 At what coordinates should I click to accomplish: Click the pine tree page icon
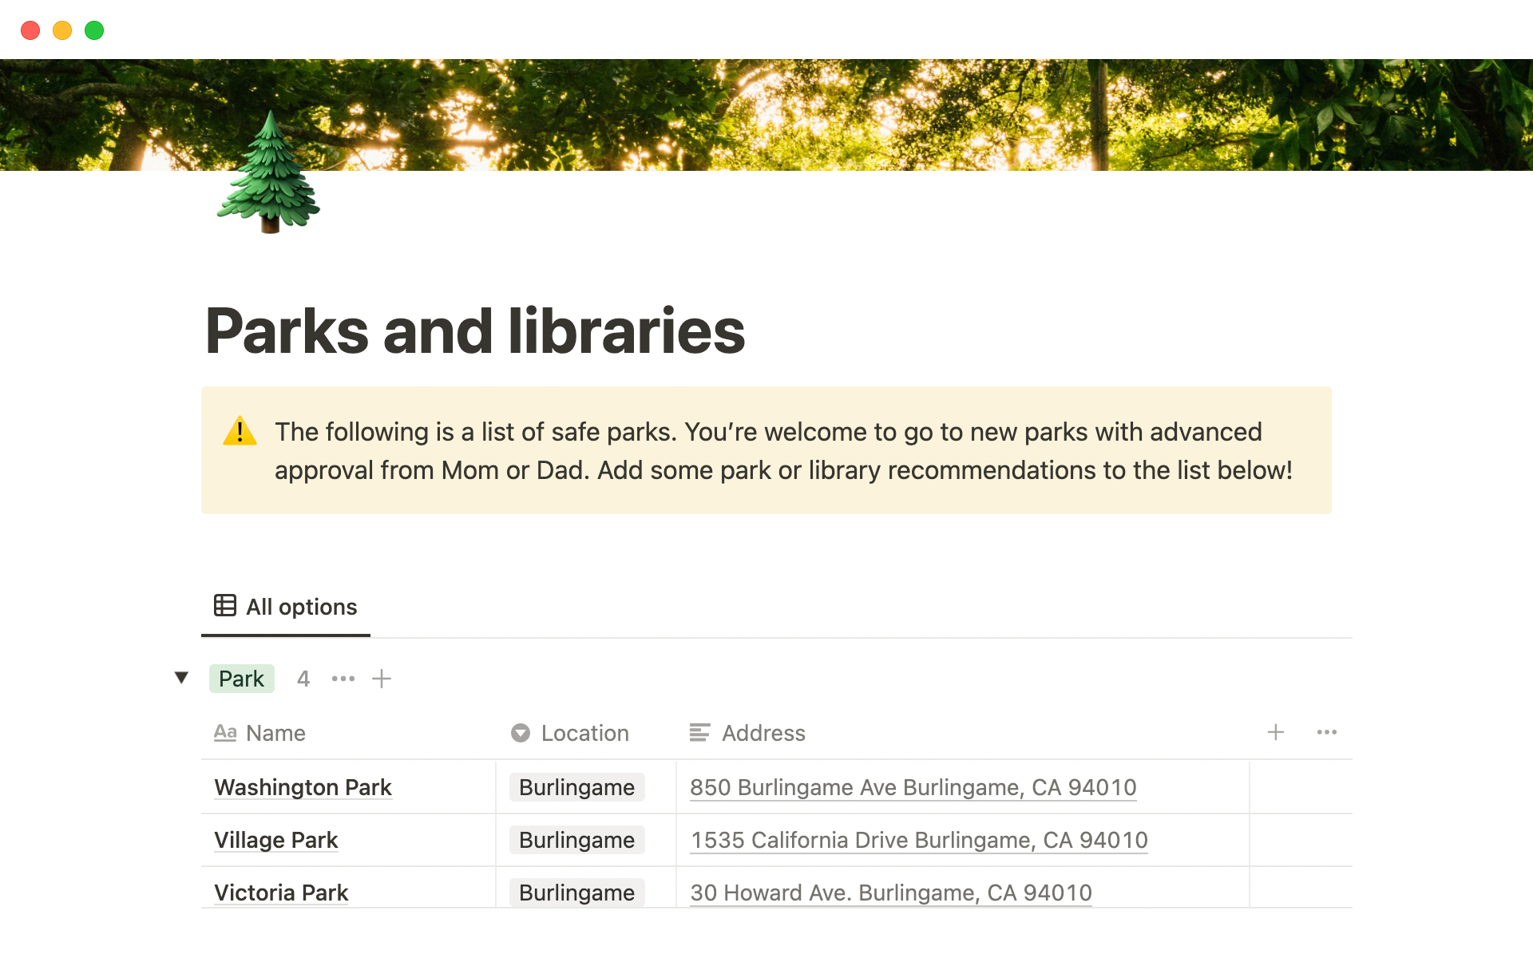[x=269, y=173]
